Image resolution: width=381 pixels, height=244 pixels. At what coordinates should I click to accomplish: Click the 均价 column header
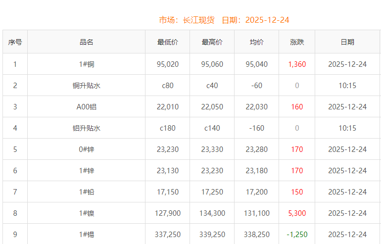(256, 42)
